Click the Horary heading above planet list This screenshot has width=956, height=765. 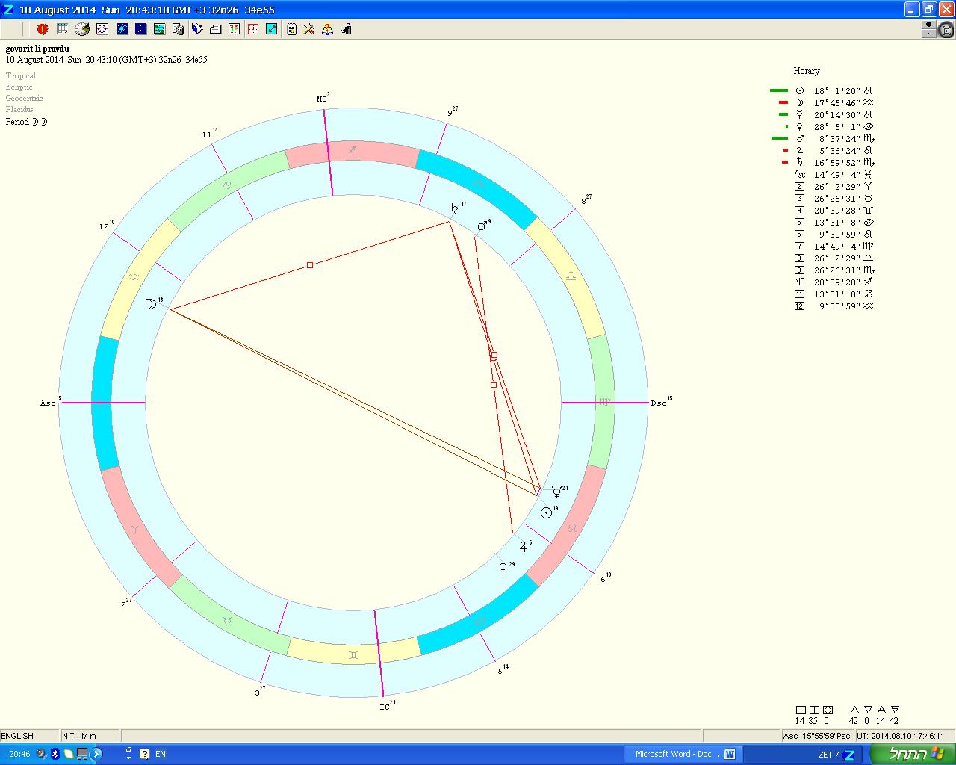click(806, 71)
